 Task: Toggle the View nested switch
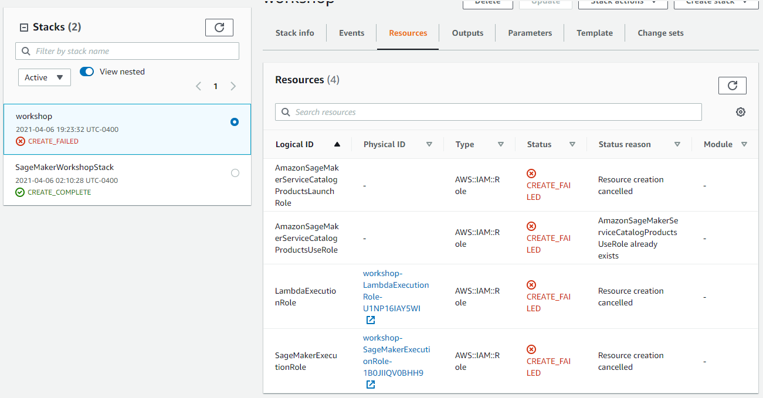click(87, 71)
